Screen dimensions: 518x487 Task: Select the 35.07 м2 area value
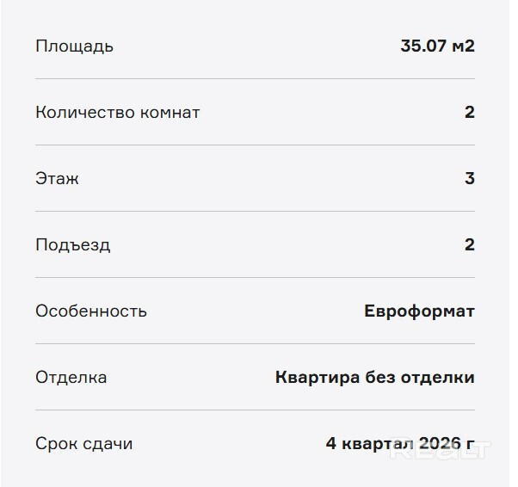437,46
